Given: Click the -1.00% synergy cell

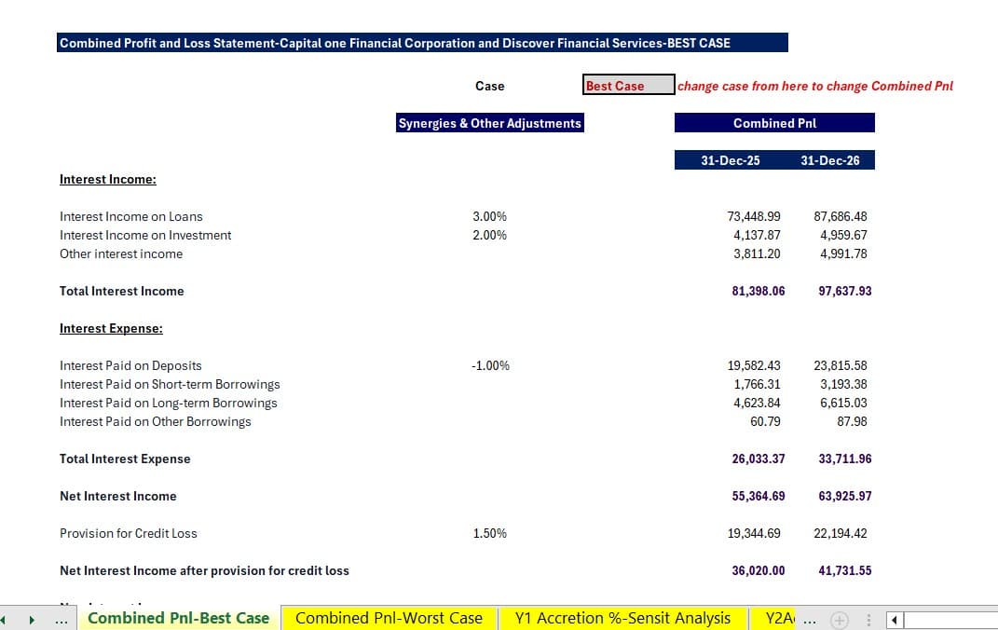Looking at the screenshot, I should [x=490, y=366].
